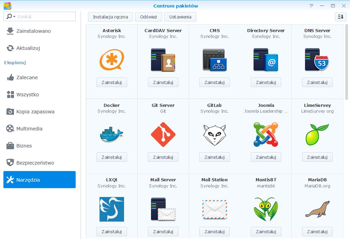Click the DNS Server package title
The width and height of the screenshot is (350, 239).
(x=317, y=31)
